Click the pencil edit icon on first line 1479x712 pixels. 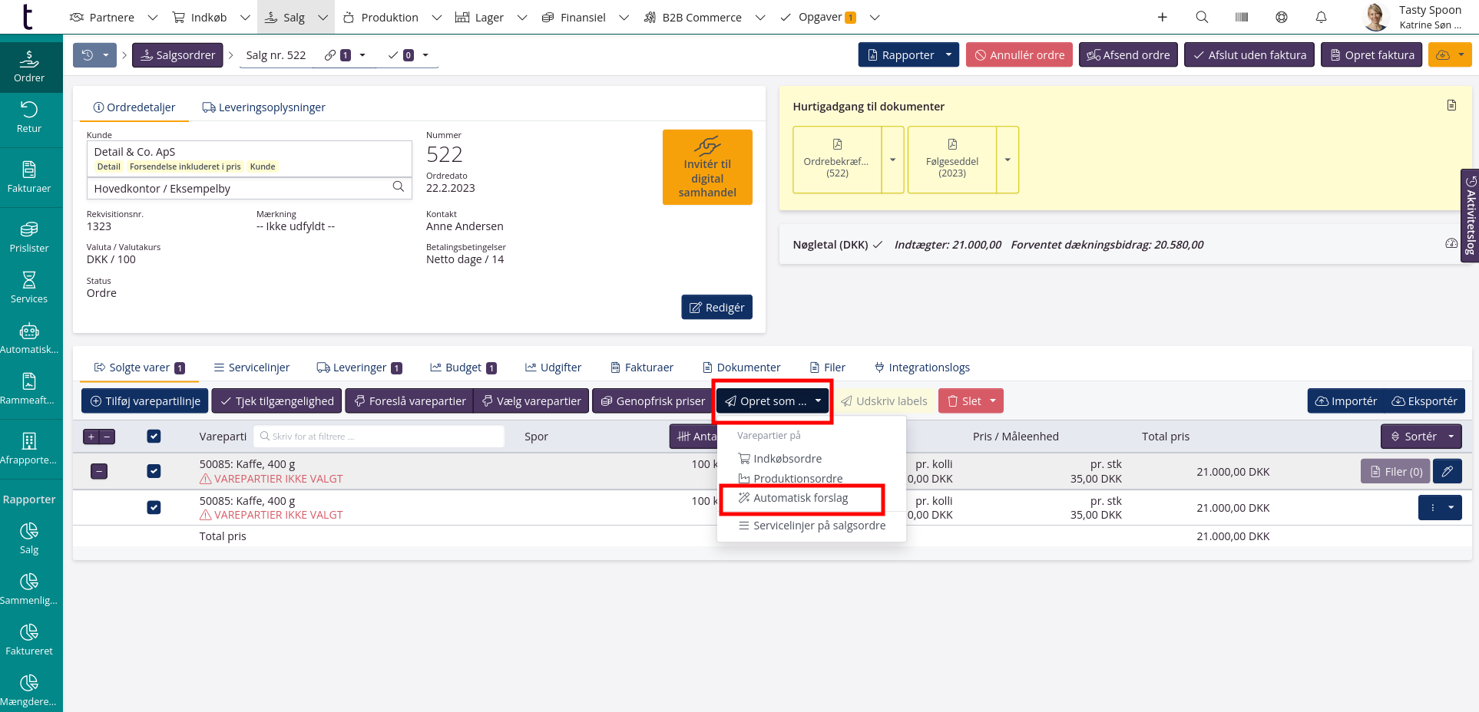[1447, 472]
